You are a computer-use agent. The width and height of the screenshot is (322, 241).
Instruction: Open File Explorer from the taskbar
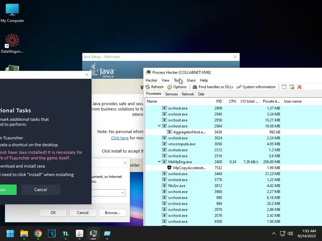click(x=24, y=233)
